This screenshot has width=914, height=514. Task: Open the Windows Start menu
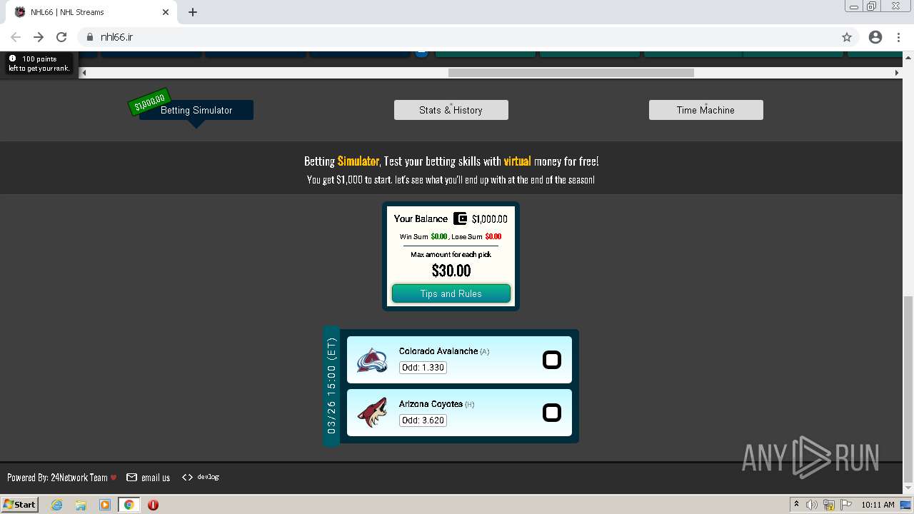(19, 504)
